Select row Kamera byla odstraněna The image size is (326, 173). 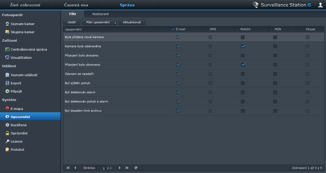click(194, 47)
